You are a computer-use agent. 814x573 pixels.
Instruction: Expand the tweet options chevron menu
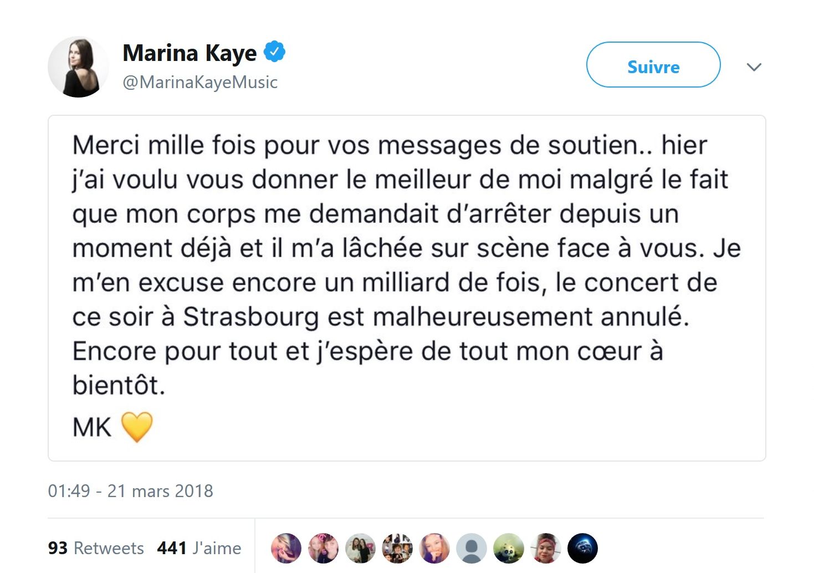click(754, 67)
